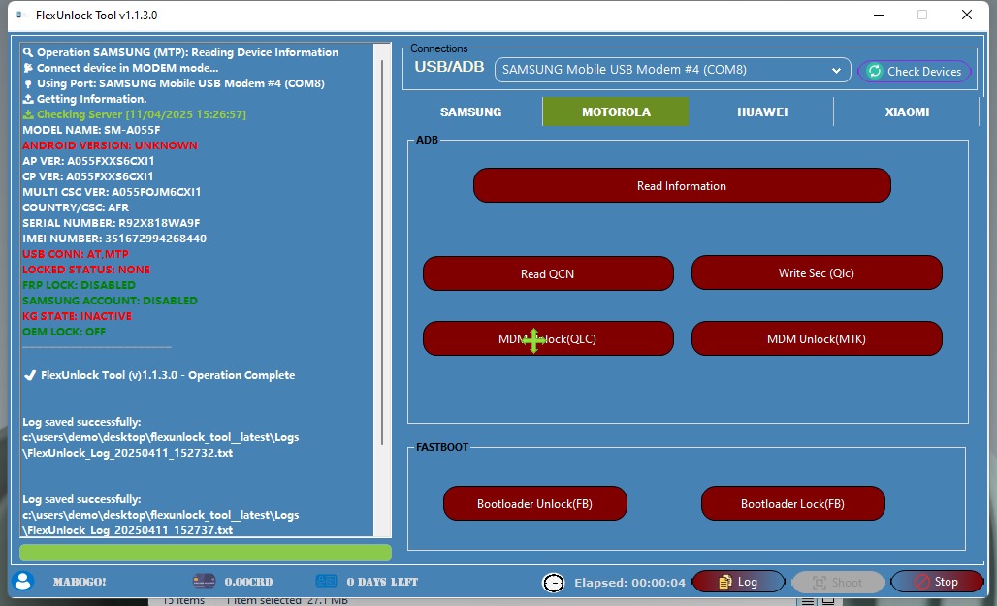The height and width of the screenshot is (606, 997).
Task: Click the Read QCN button
Action: [x=548, y=273]
